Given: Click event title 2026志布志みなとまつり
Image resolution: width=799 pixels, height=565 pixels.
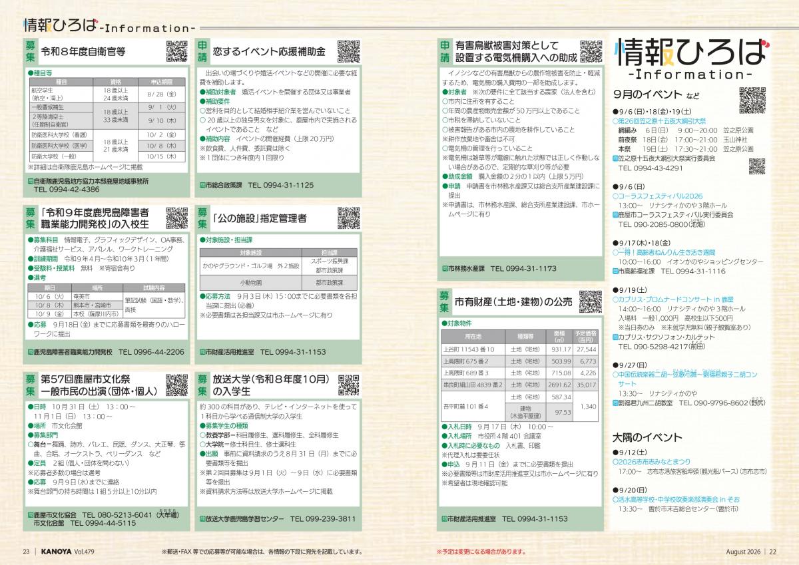Looking at the screenshot, I should click(x=654, y=461).
